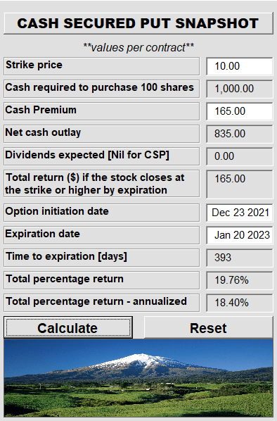Click the Total percentage return - annualized label
Viewport: 277px width, 421px height.
96,301
